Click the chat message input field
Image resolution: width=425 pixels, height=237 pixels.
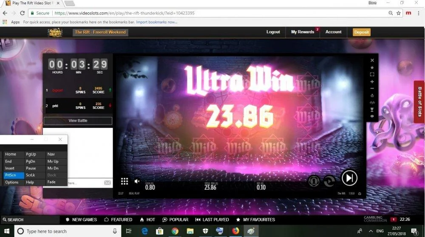(x=85, y=183)
